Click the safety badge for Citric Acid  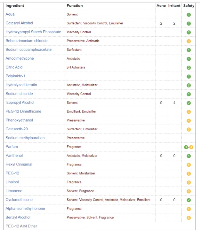pos(189,68)
